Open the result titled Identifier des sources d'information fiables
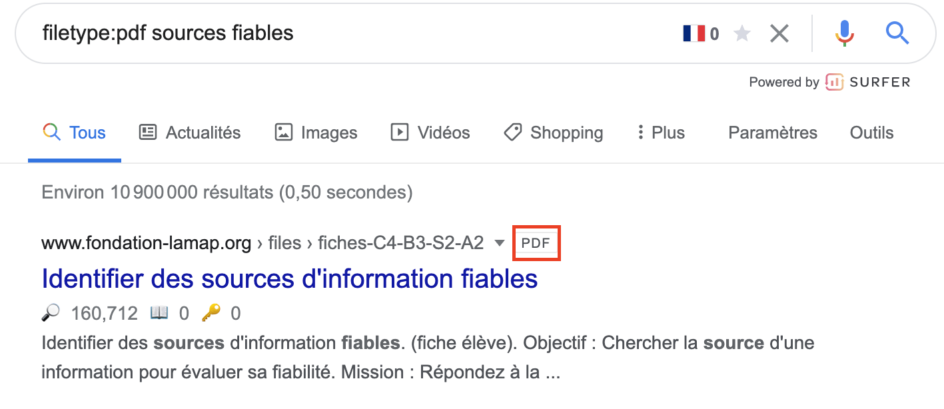944x409 pixels. pyautogui.click(x=289, y=278)
